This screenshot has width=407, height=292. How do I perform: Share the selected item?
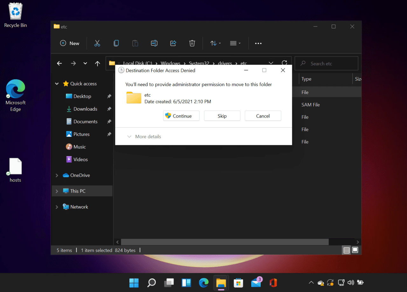pyautogui.click(x=173, y=43)
